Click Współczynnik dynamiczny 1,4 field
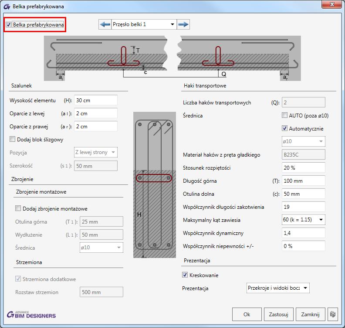 click(304, 233)
